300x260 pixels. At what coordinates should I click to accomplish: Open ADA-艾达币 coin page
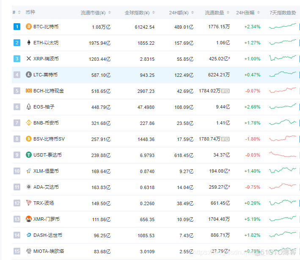46,187
